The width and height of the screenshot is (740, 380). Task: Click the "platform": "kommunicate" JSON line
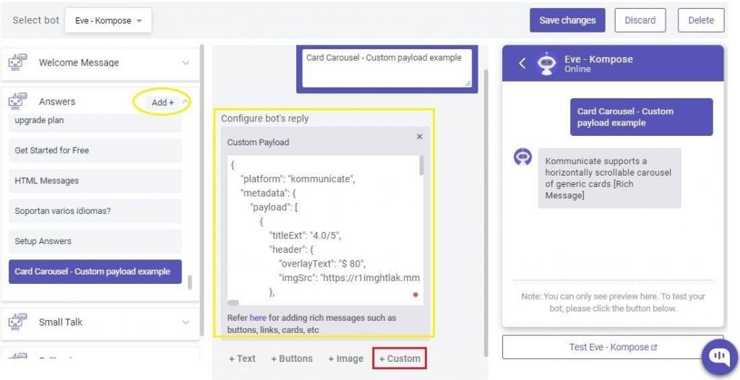[x=298, y=179]
